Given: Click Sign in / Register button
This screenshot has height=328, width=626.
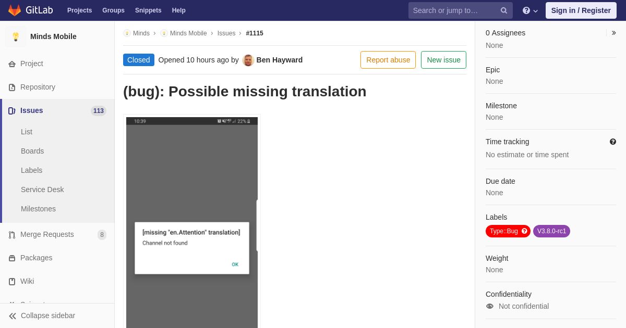Looking at the screenshot, I should click(581, 10).
